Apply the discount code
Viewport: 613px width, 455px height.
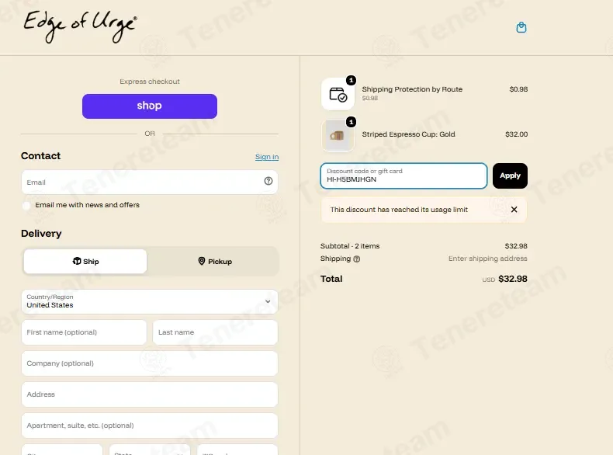click(510, 175)
